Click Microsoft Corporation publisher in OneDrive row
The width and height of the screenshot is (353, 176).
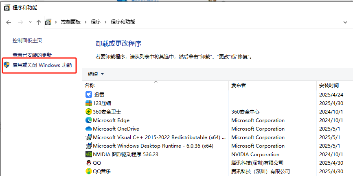[258, 129]
